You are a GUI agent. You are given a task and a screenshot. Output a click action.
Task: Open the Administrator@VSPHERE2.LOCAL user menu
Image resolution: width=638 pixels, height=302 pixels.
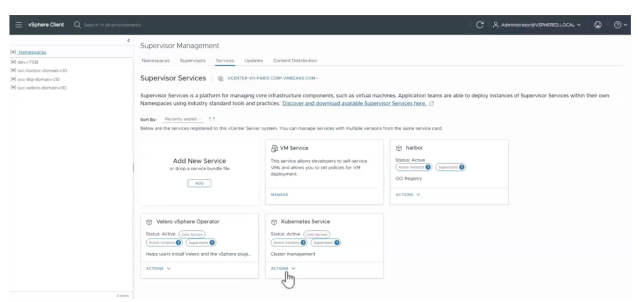(537, 25)
